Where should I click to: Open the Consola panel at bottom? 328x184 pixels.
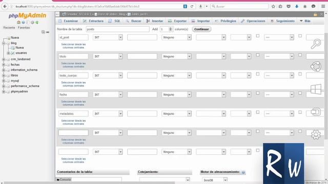tap(64, 179)
